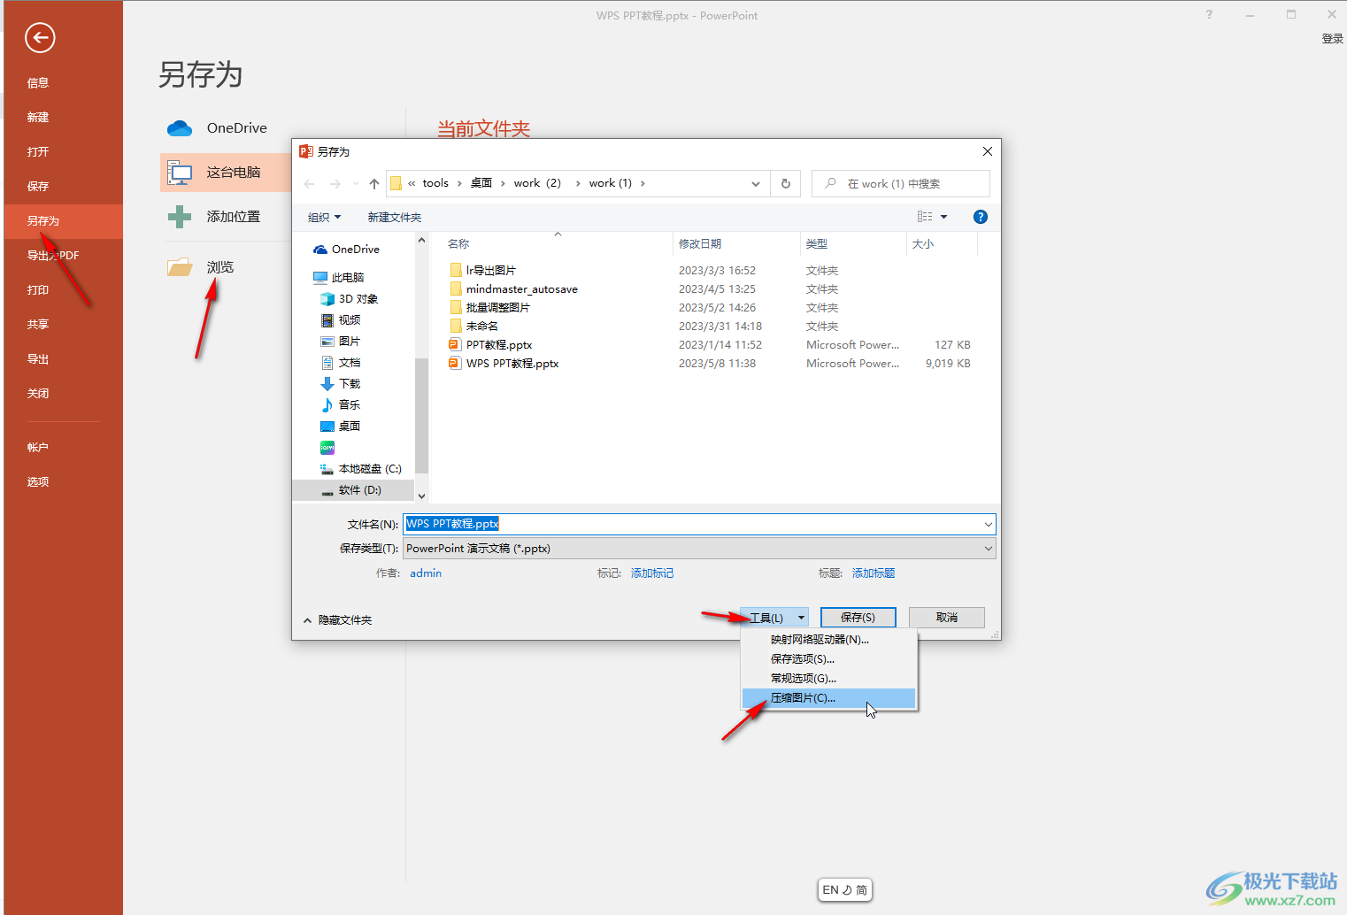This screenshot has height=915, width=1347.
Task: Open the 组织 dropdown menu
Action: 324,217
